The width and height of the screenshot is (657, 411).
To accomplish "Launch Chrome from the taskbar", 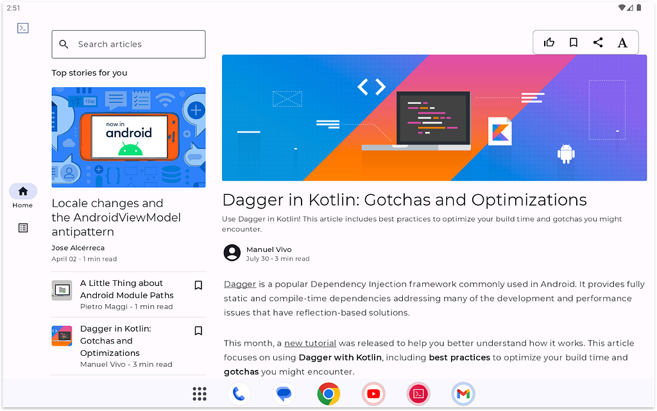I will pos(328,394).
